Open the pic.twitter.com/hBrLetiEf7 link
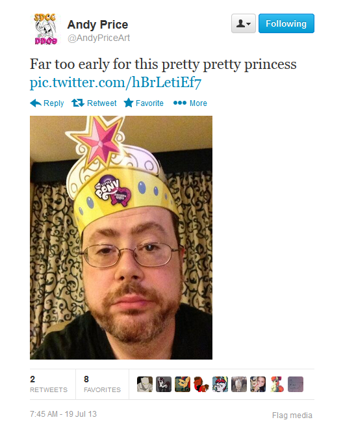The image size is (343, 435). [x=115, y=83]
